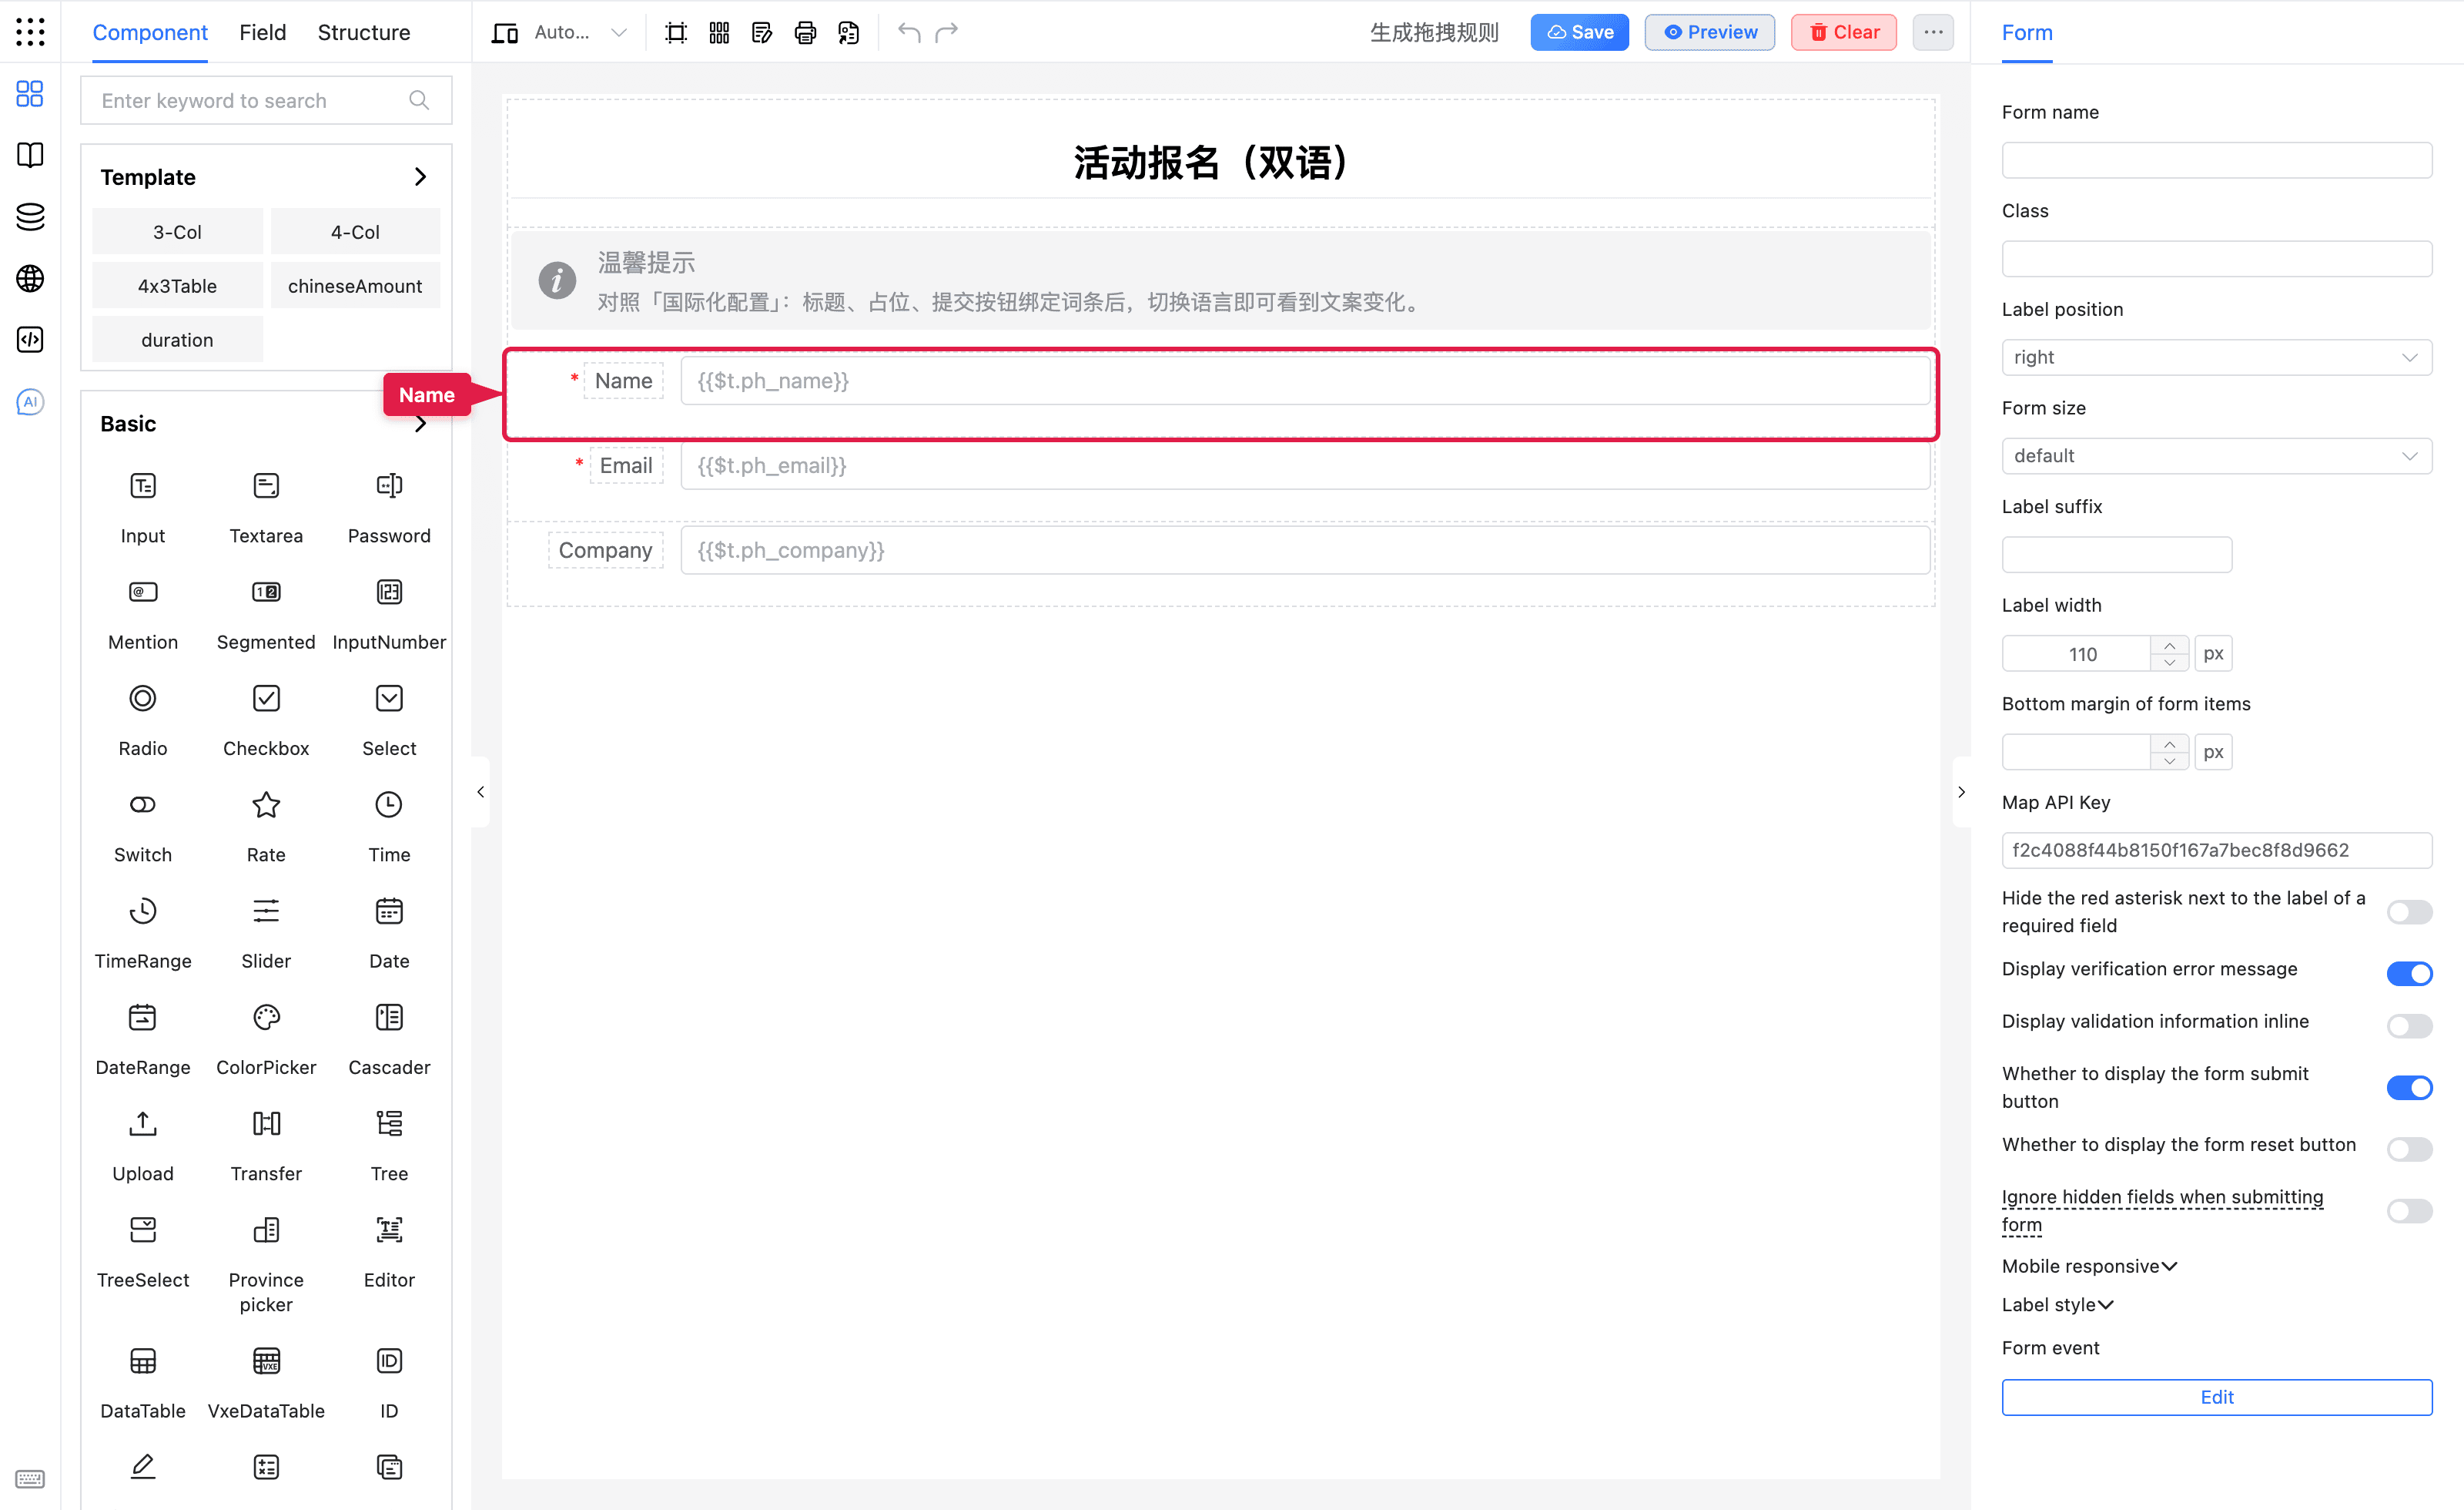Open the code editor sidebar icon
The height and width of the screenshot is (1510, 2464).
click(x=30, y=339)
